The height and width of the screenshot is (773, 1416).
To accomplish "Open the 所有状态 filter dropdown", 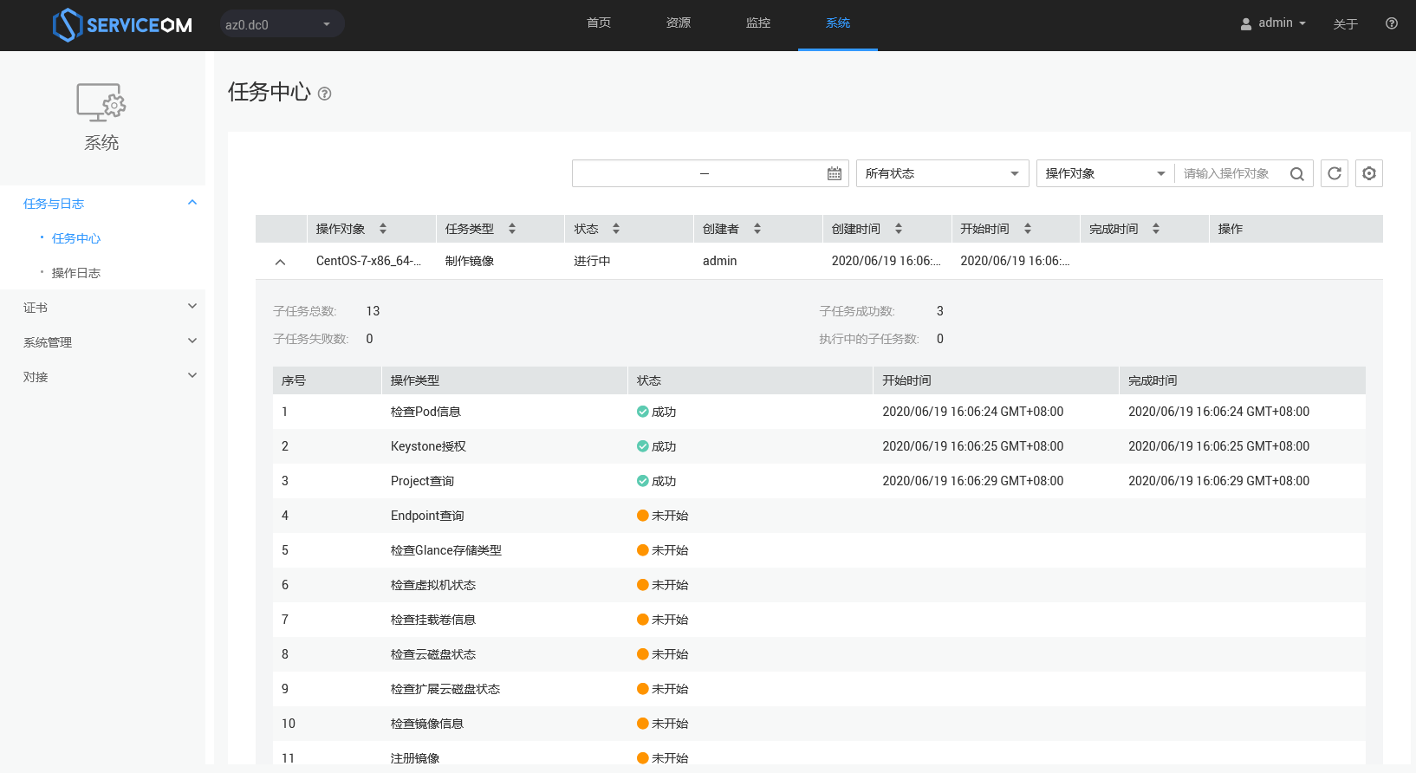I will 943,173.
